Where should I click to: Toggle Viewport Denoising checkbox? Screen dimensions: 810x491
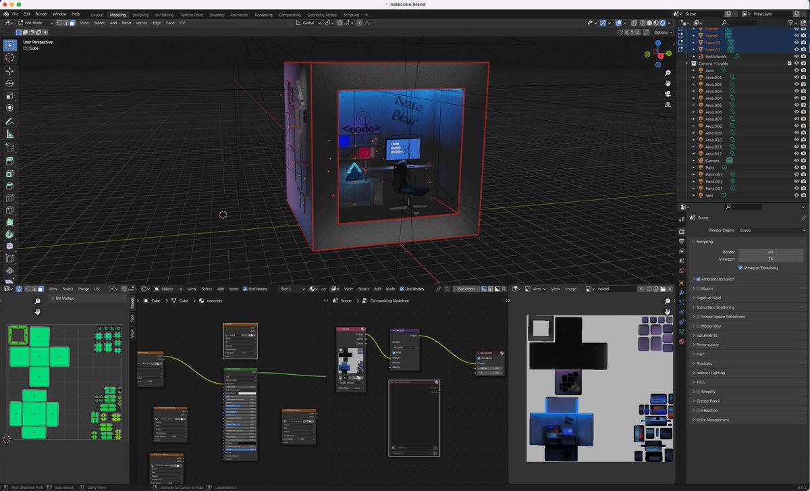click(x=740, y=267)
